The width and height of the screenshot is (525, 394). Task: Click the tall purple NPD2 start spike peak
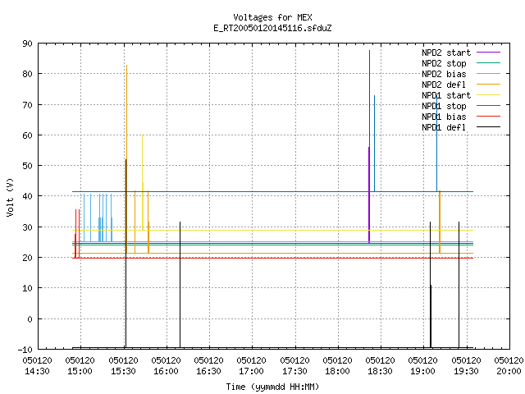[369, 51]
